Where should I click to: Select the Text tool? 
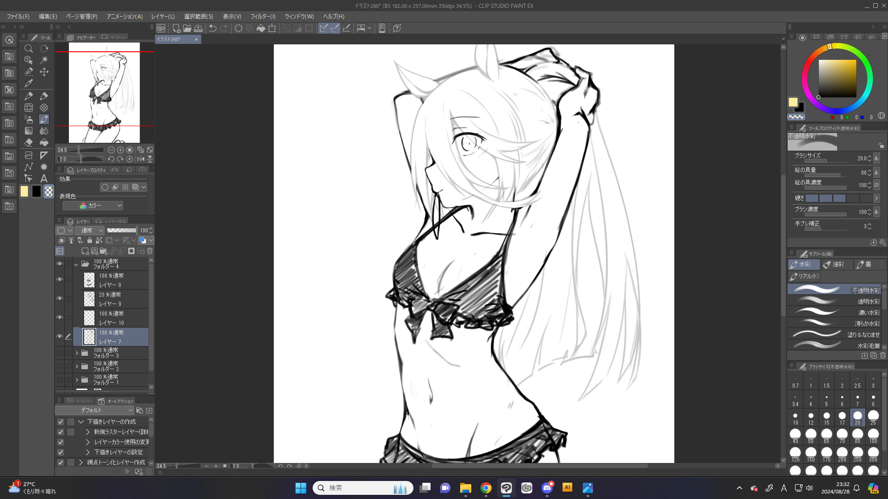tap(44, 178)
